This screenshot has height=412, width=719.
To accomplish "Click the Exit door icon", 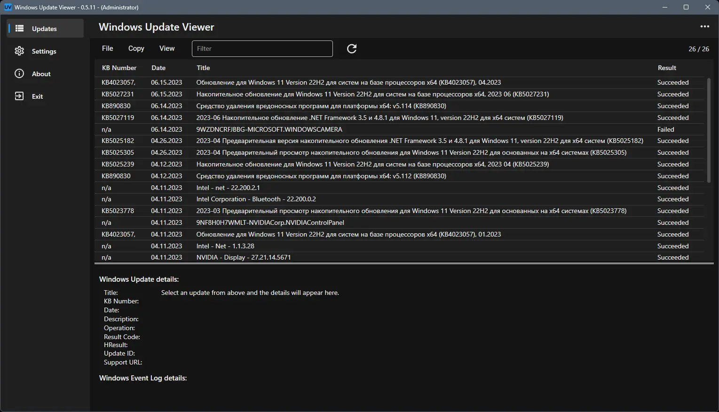I will 19,96.
